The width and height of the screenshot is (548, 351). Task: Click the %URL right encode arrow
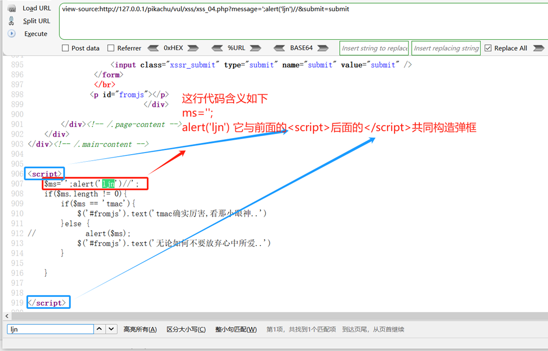pyautogui.click(x=255, y=48)
